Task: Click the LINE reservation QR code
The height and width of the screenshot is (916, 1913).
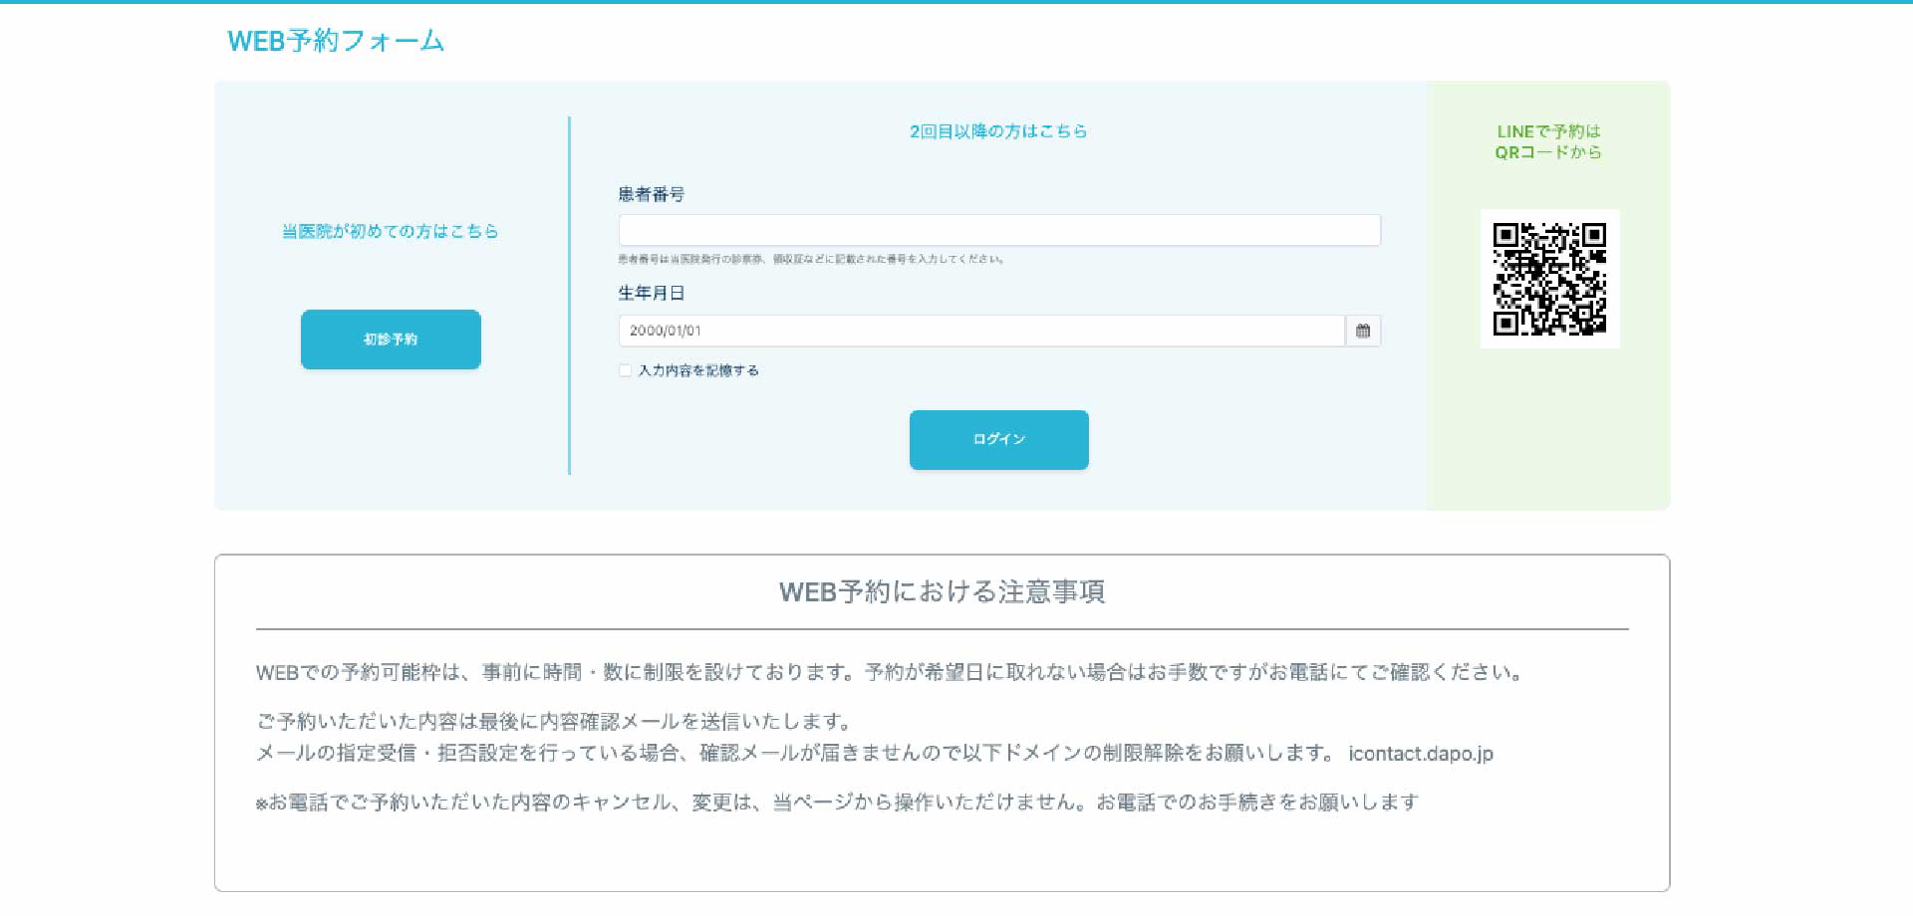Action: click(1549, 279)
